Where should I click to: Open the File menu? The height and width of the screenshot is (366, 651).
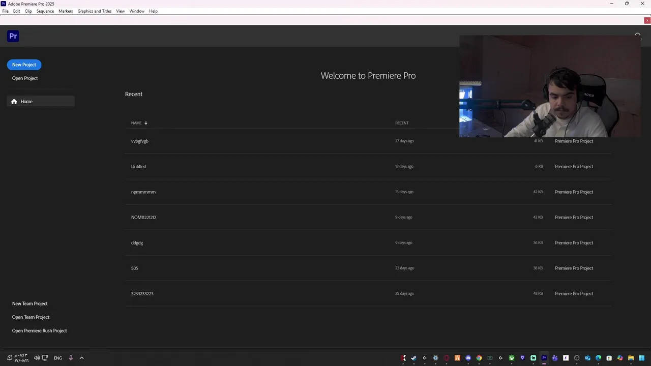(6, 11)
